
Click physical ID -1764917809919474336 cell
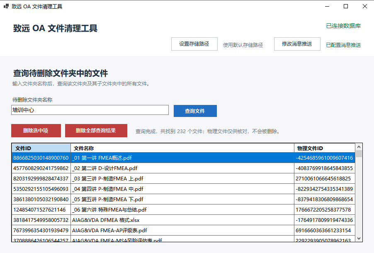coord(325,220)
